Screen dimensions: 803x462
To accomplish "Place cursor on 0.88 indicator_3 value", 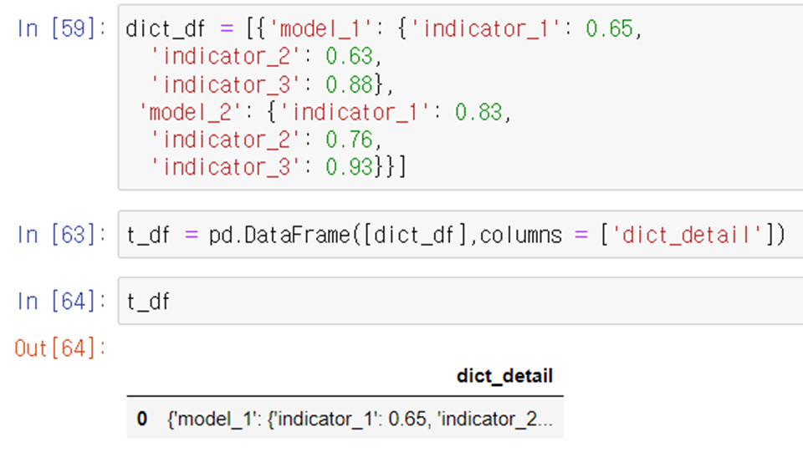I will [x=349, y=84].
